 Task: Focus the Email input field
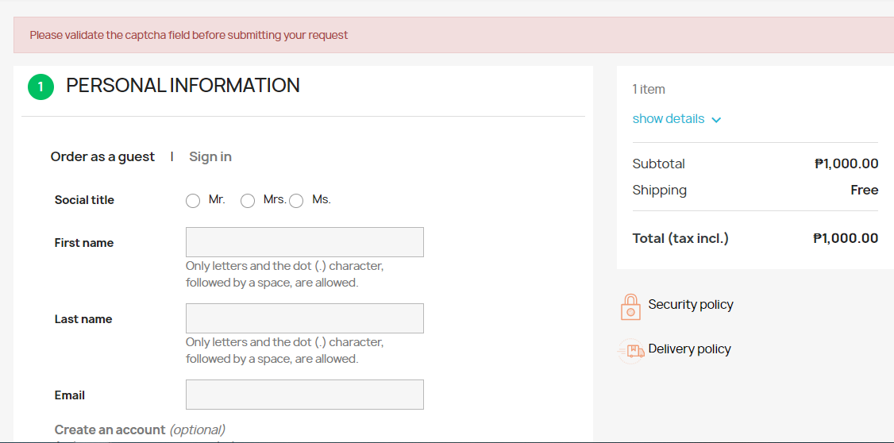304,395
